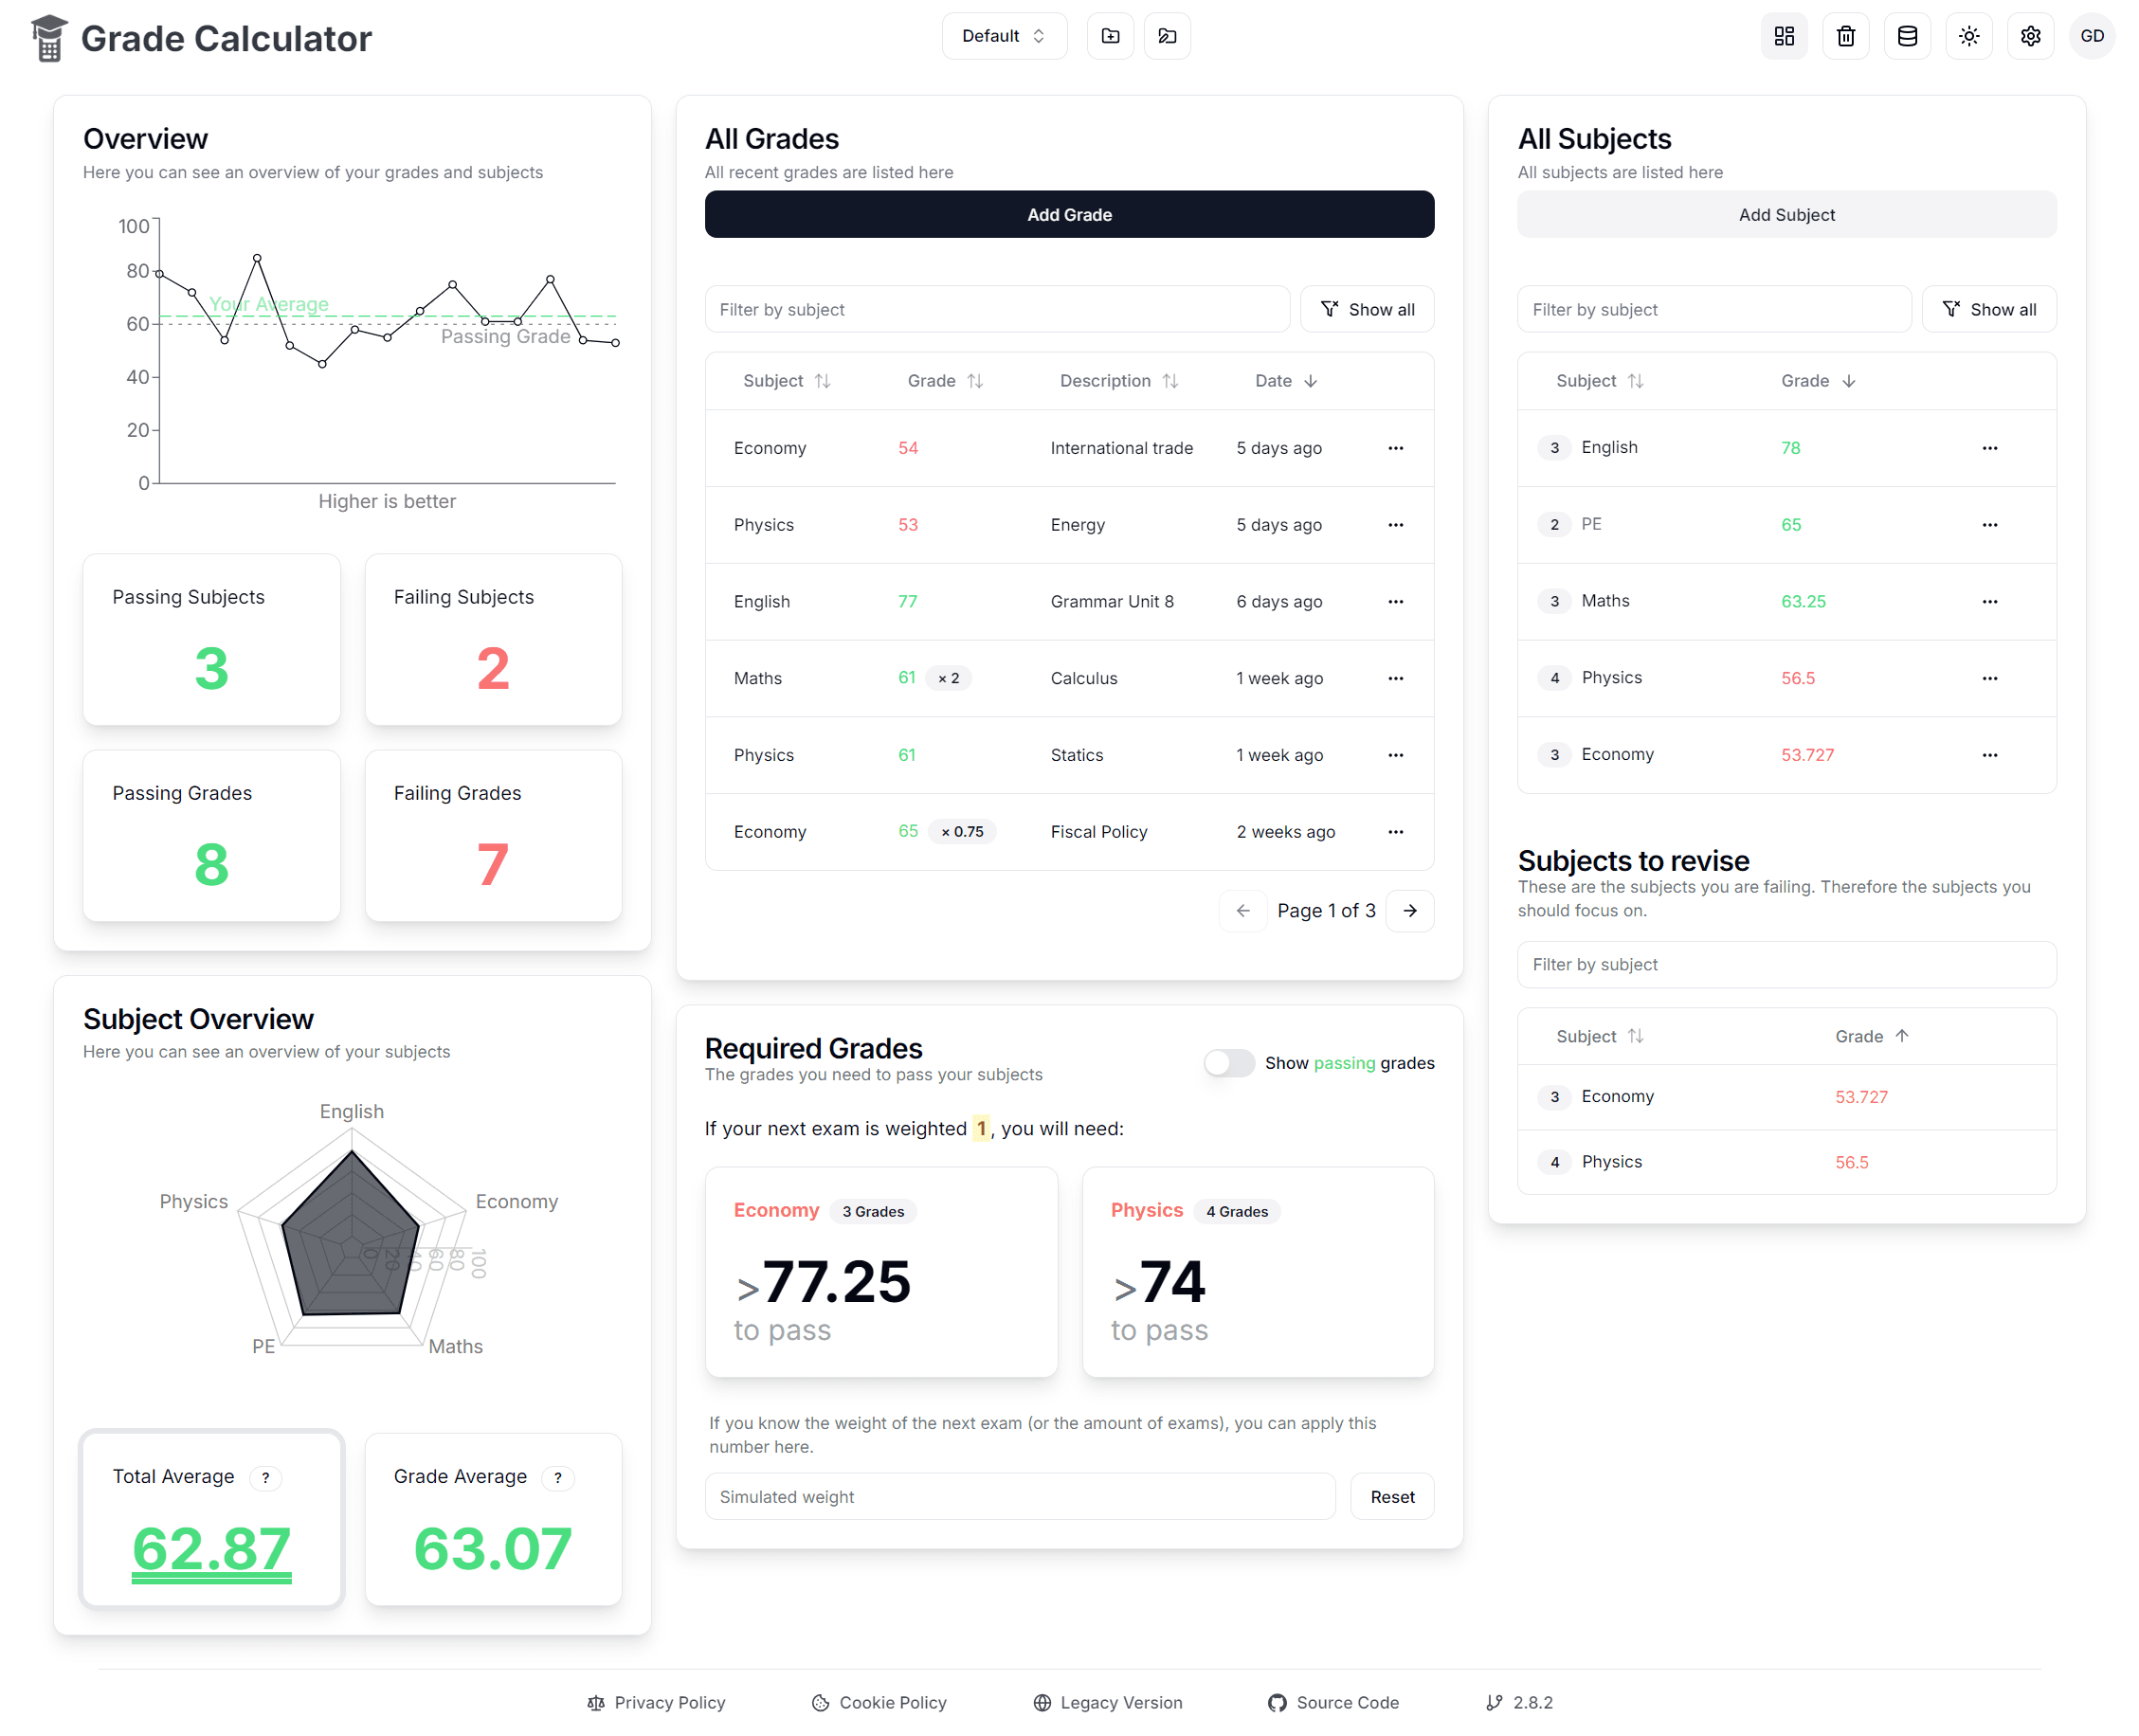Create a new board with the folder-plus icon
Screen dimensions: 2139x1736
click(x=1110, y=36)
